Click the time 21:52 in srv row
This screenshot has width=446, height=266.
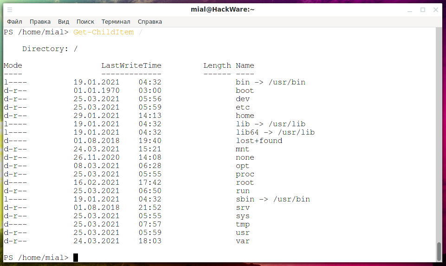pyautogui.click(x=150, y=208)
